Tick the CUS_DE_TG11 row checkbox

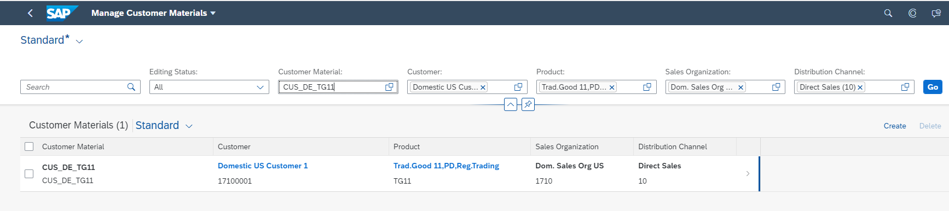click(30, 174)
